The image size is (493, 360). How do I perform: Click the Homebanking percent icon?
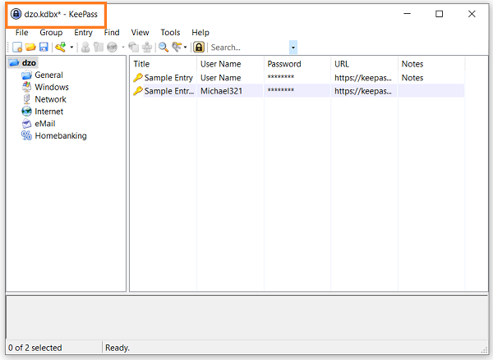[x=27, y=135]
